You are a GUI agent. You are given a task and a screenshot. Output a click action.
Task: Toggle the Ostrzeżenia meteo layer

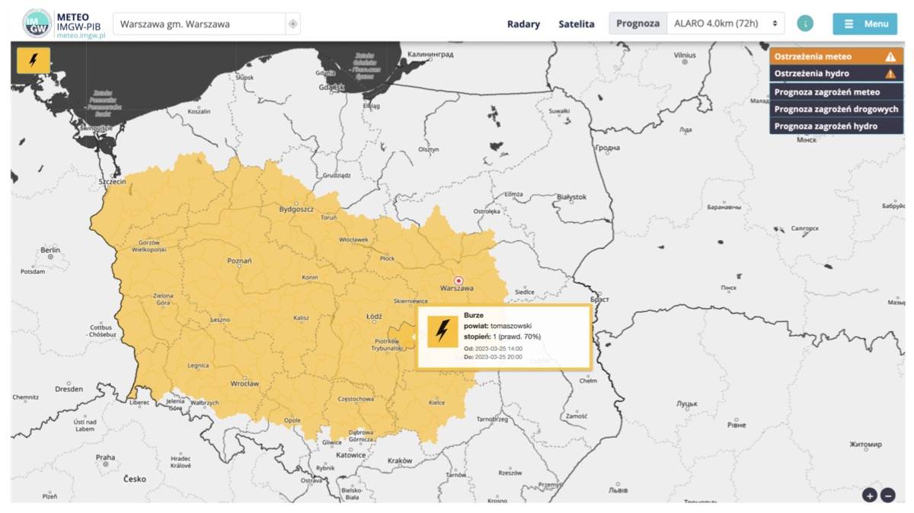(x=834, y=56)
